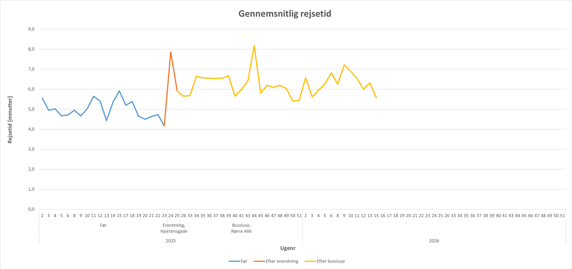Image resolution: width=572 pixels, height=269 pixels.
Task: Click the "Før" period label below the axis
Action: (103, 225)
